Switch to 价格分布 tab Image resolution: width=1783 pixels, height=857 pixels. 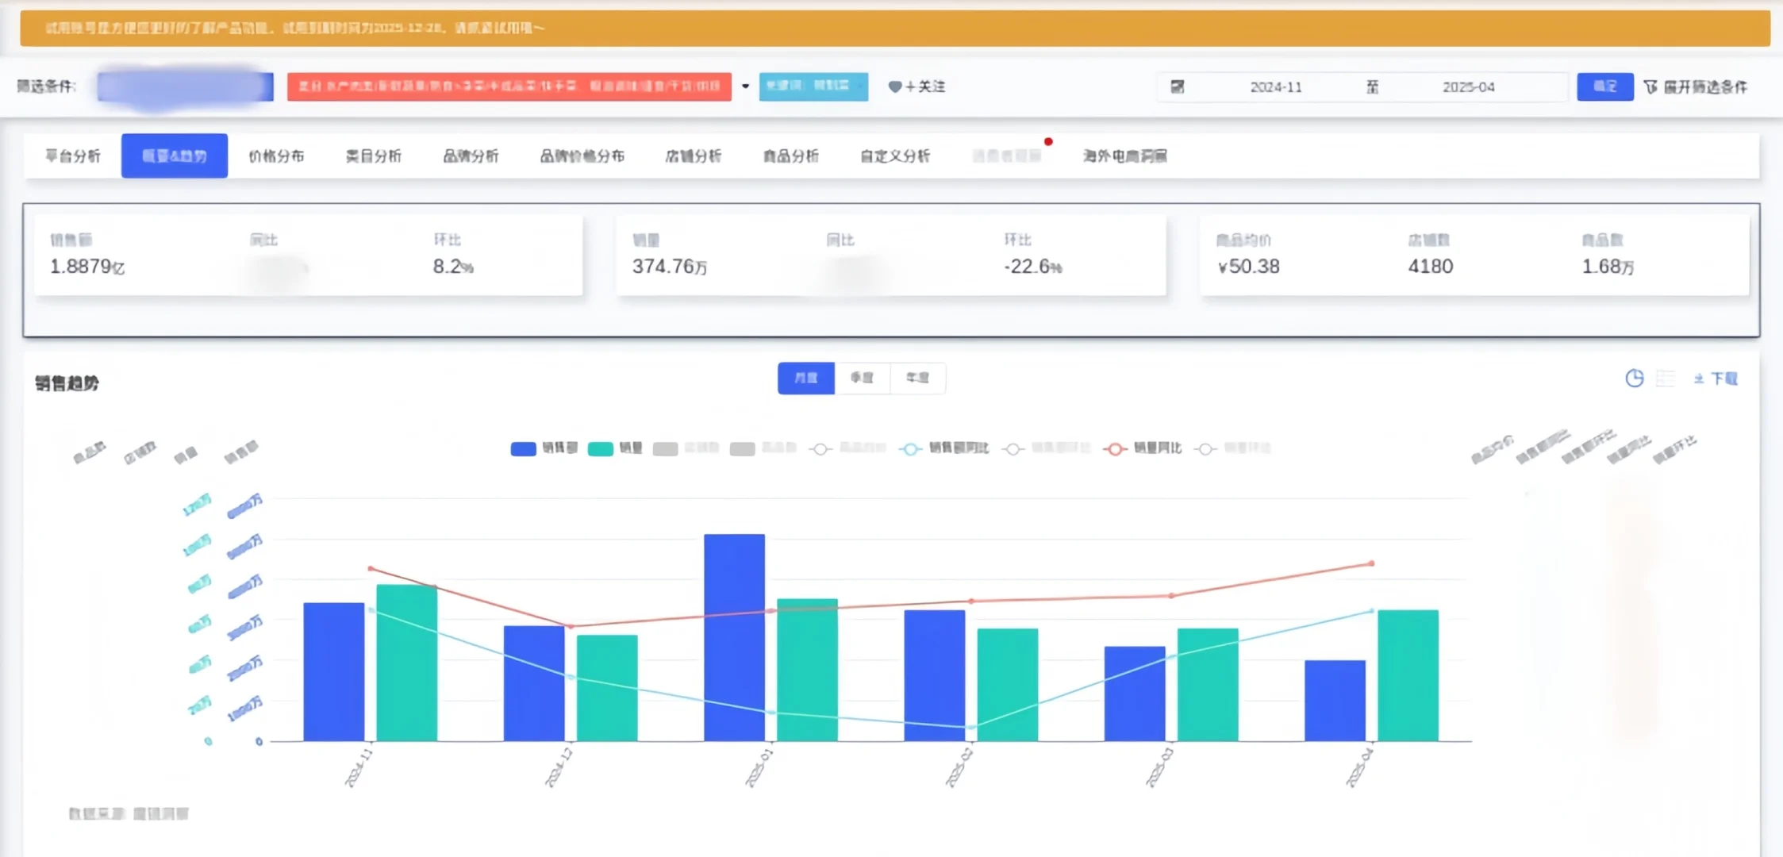pyautogui.click(x=276, y=156)
